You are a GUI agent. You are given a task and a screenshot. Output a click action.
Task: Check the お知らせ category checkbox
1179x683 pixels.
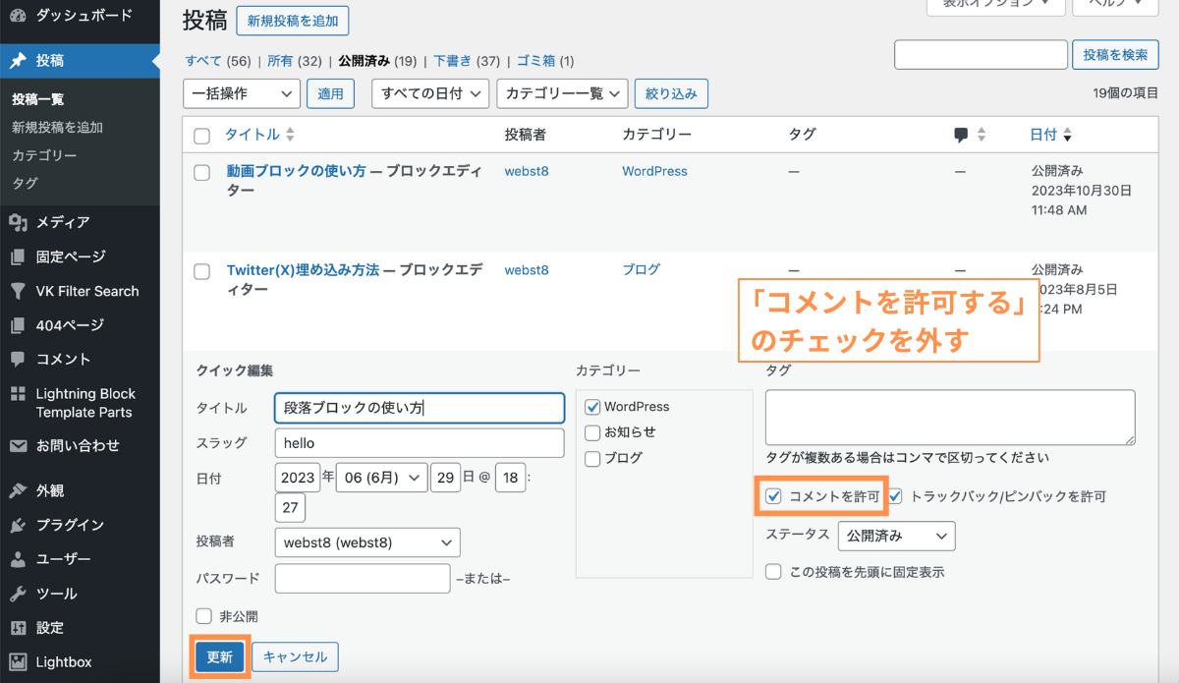tap(592, 432)
